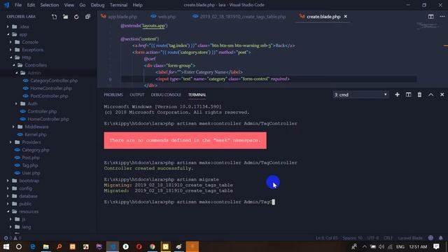This screenshot has width=448, height=252.
Task: Click into the terminal command line
Action: click(189, 202)
